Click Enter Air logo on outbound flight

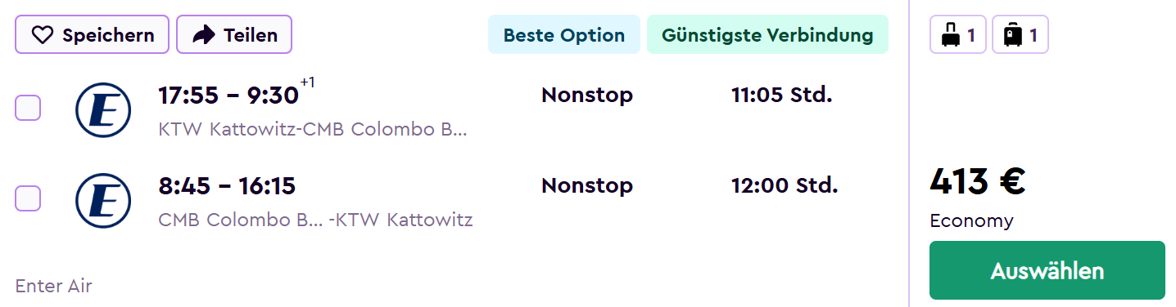pos(103,110)
